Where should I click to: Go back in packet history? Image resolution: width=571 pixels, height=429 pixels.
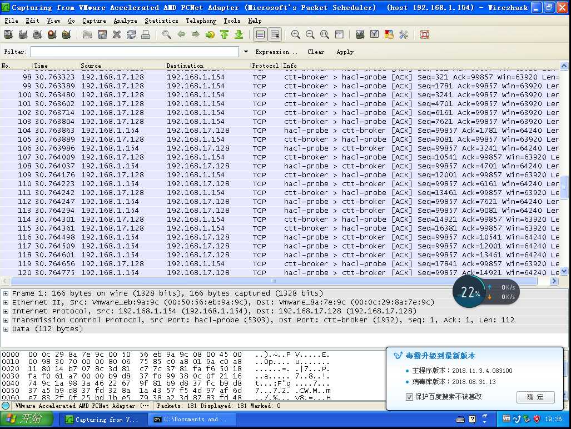181,34
